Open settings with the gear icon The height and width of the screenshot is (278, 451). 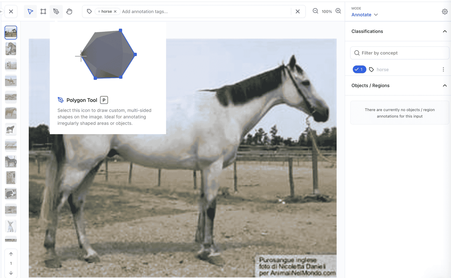445,12
